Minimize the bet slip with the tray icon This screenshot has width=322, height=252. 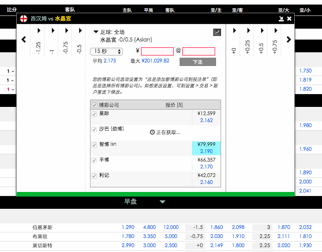pyautogui.click(x=282, y=19)
